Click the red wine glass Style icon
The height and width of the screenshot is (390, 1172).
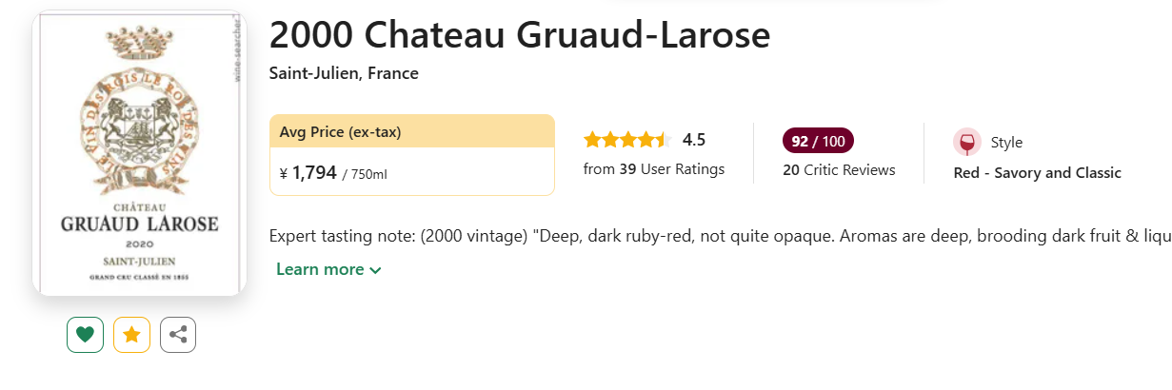[x=966, y=142]
